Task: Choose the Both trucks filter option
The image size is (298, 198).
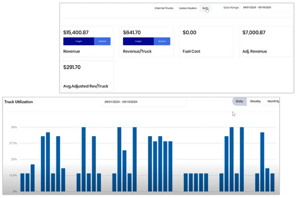Action: point(205,8)
